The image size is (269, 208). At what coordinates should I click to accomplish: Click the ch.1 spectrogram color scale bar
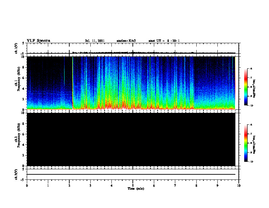[246, 87]
